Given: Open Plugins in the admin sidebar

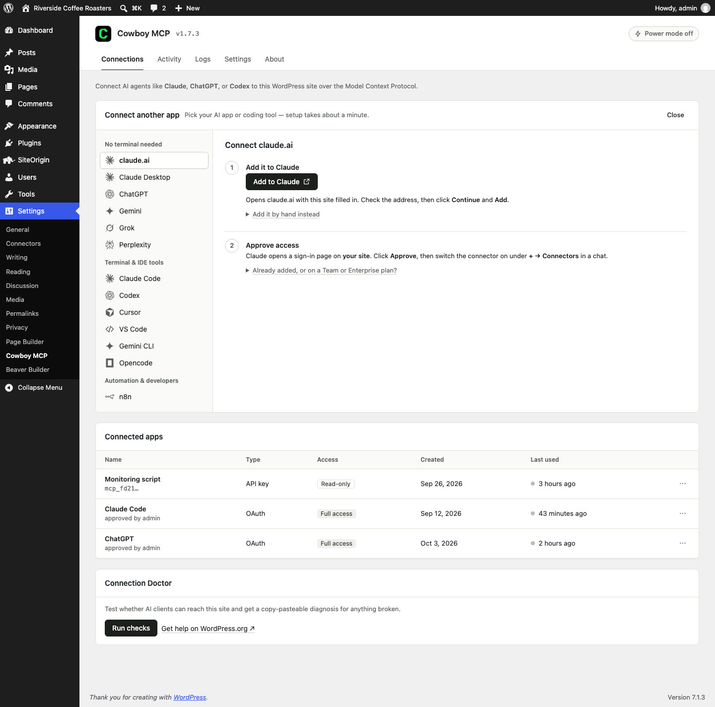Looking at the screenshot, I should point(40,143).
